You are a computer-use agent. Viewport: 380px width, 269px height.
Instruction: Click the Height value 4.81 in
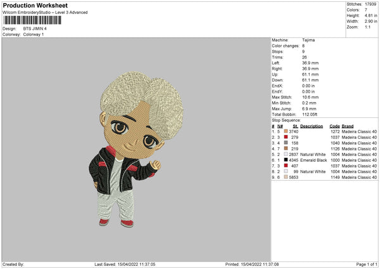370,15
